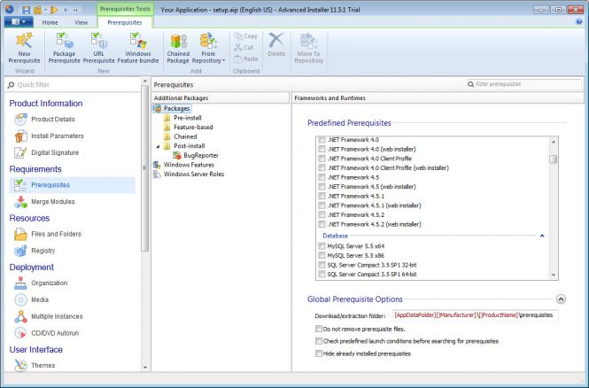Screen dimensions: 589x388
Task: Click the URL Prerequisite ribbon icon
Action: 99,47
